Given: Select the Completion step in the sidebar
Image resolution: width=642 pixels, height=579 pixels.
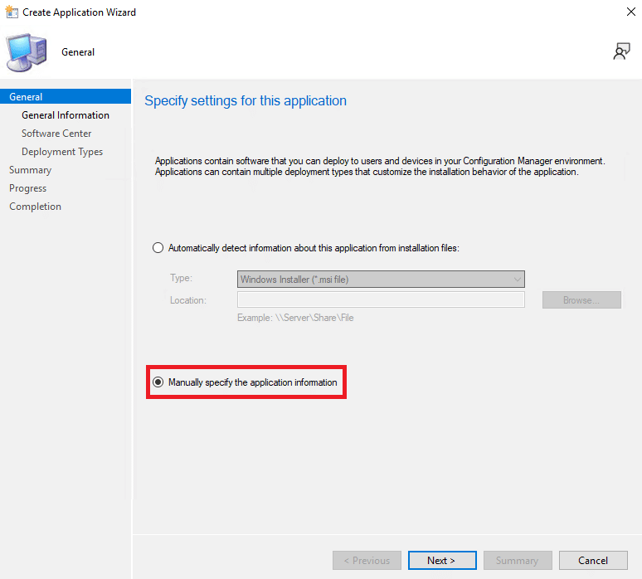Looking at the screenshot, I should 36,207.
